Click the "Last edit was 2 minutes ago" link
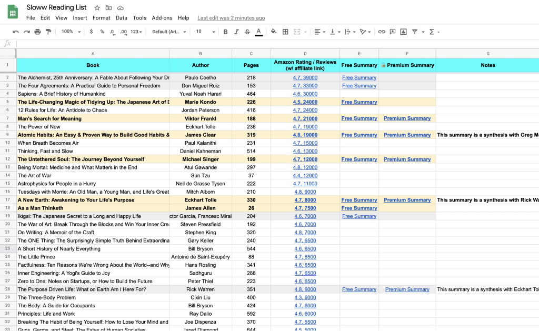This screenshot has height=331, width=539. pyautogui.click(x=231, y=18)
